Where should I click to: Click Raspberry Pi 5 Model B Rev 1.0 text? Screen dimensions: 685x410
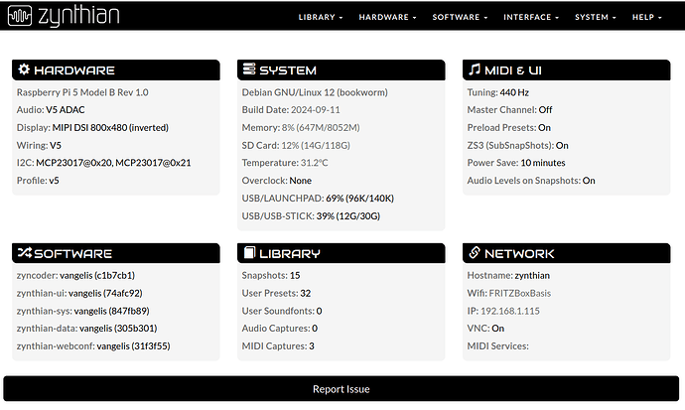[x=82, y=92]
